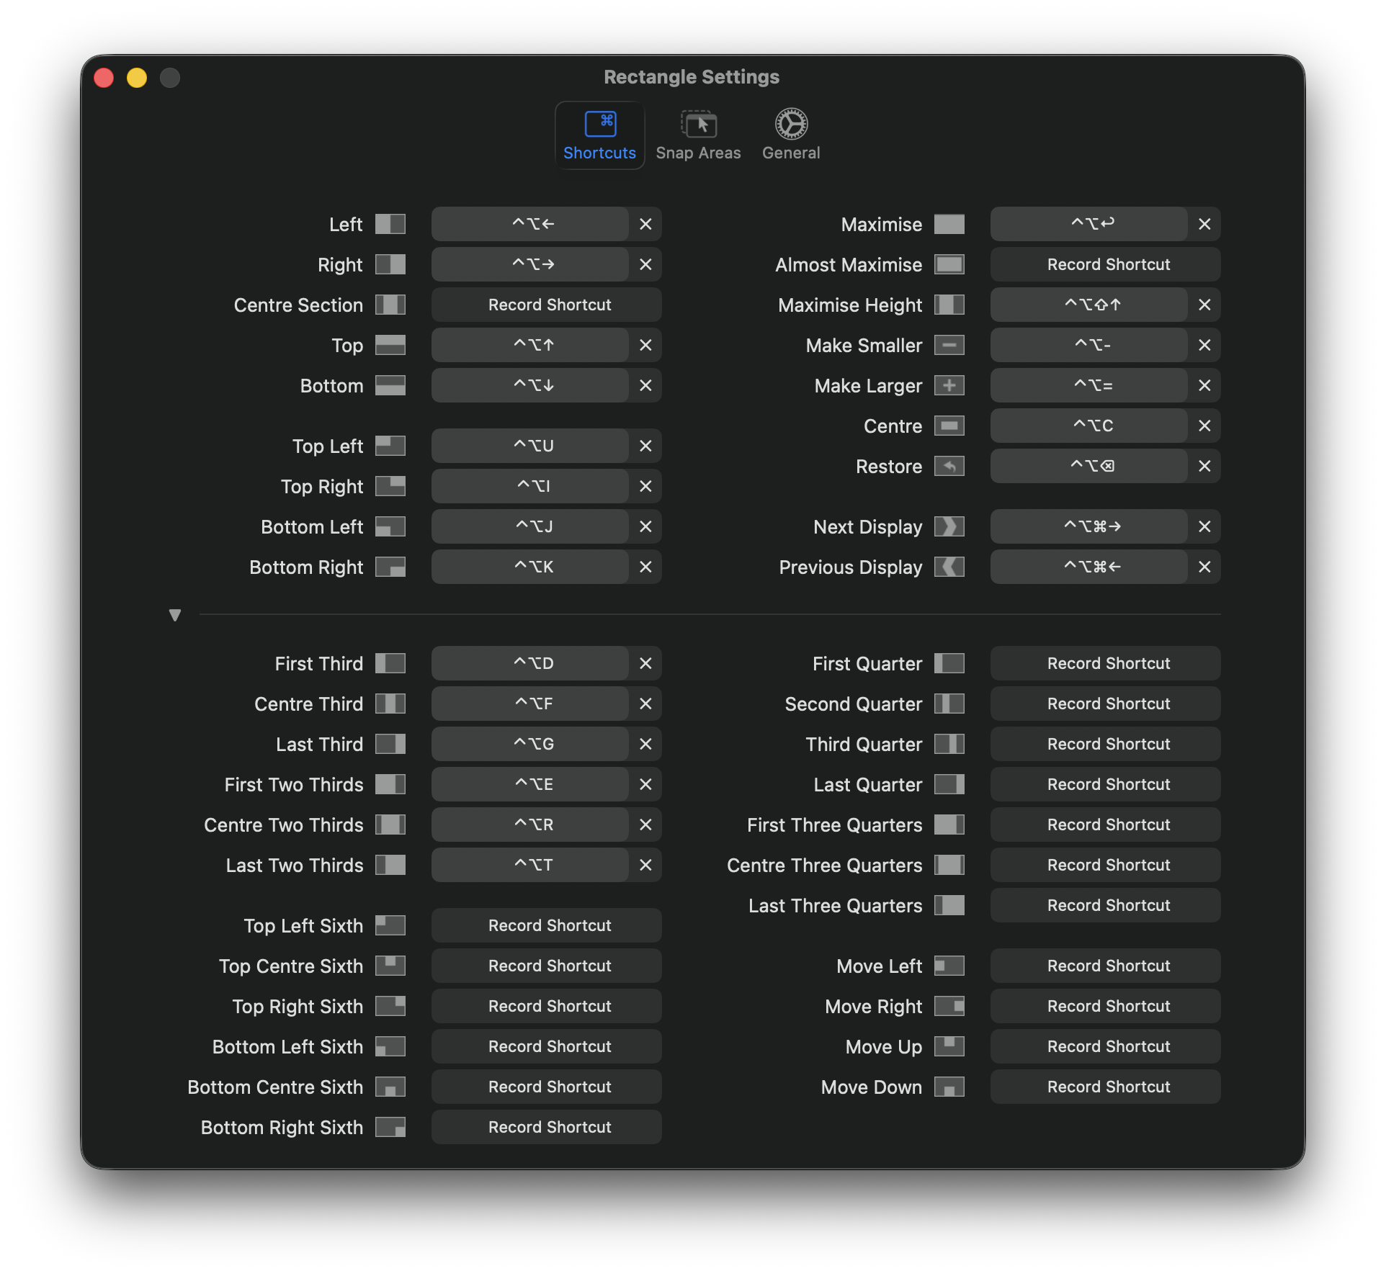Click the Restore arrow icon
Viewport: 1386px width, 1276px height.
(x=949, y=466)
